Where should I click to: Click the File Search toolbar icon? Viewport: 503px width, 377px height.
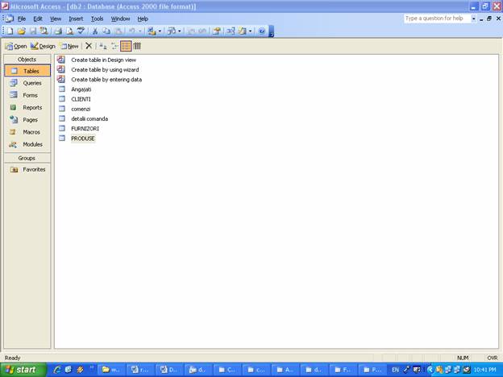44,31
